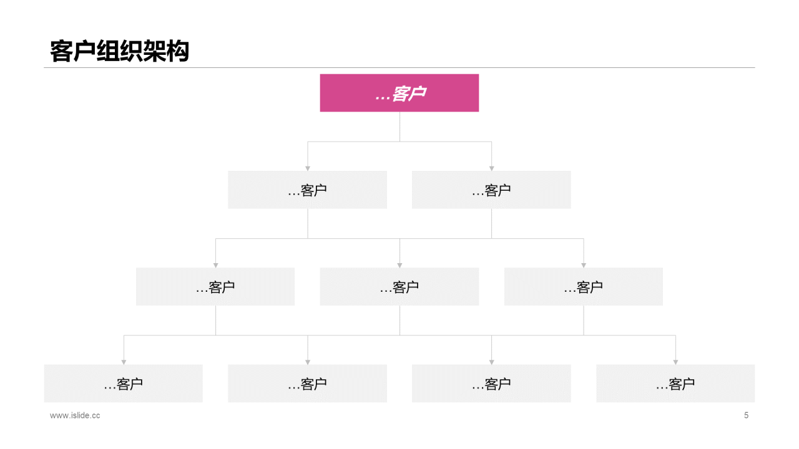The height and width of the screenshot is (449, 799).
Task: Select arrowhead entering last bottom-row box
Action: 675,362
